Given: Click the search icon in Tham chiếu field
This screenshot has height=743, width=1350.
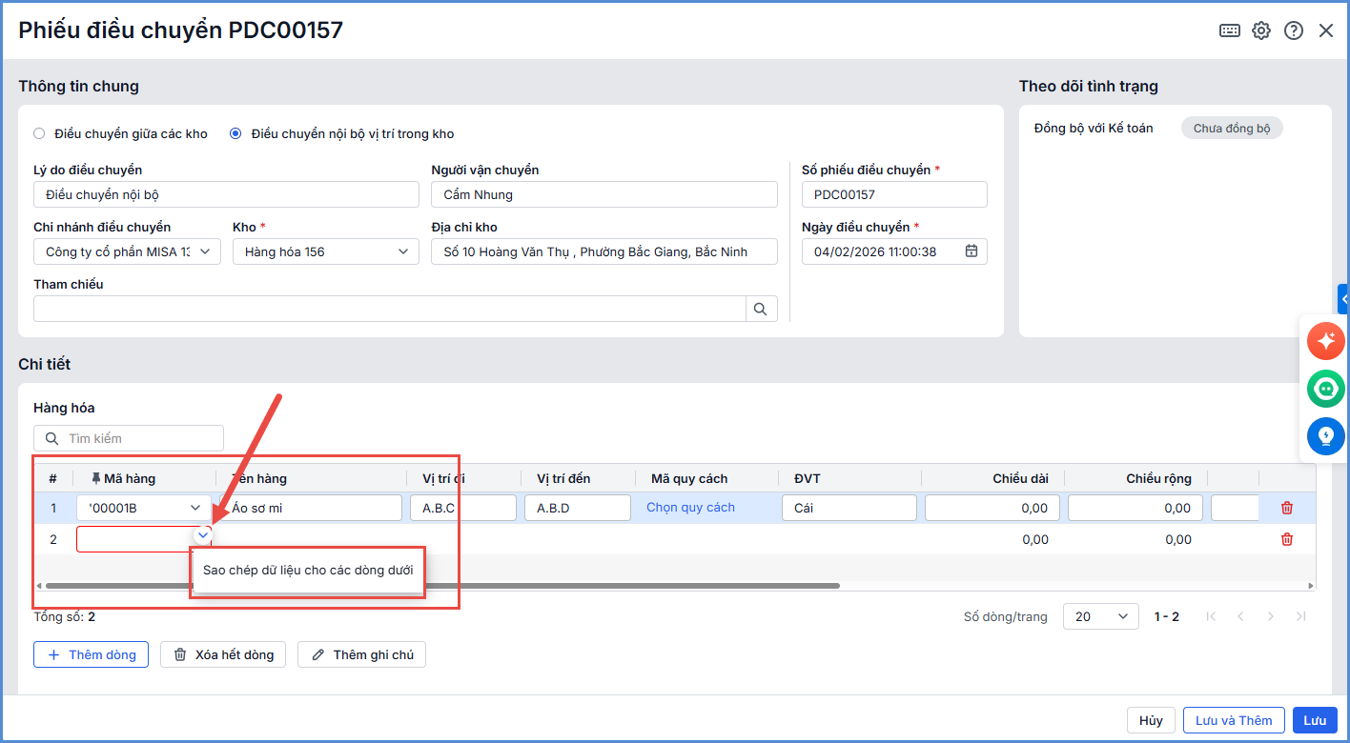Looking at the screenshot, I should pos(761,309).
